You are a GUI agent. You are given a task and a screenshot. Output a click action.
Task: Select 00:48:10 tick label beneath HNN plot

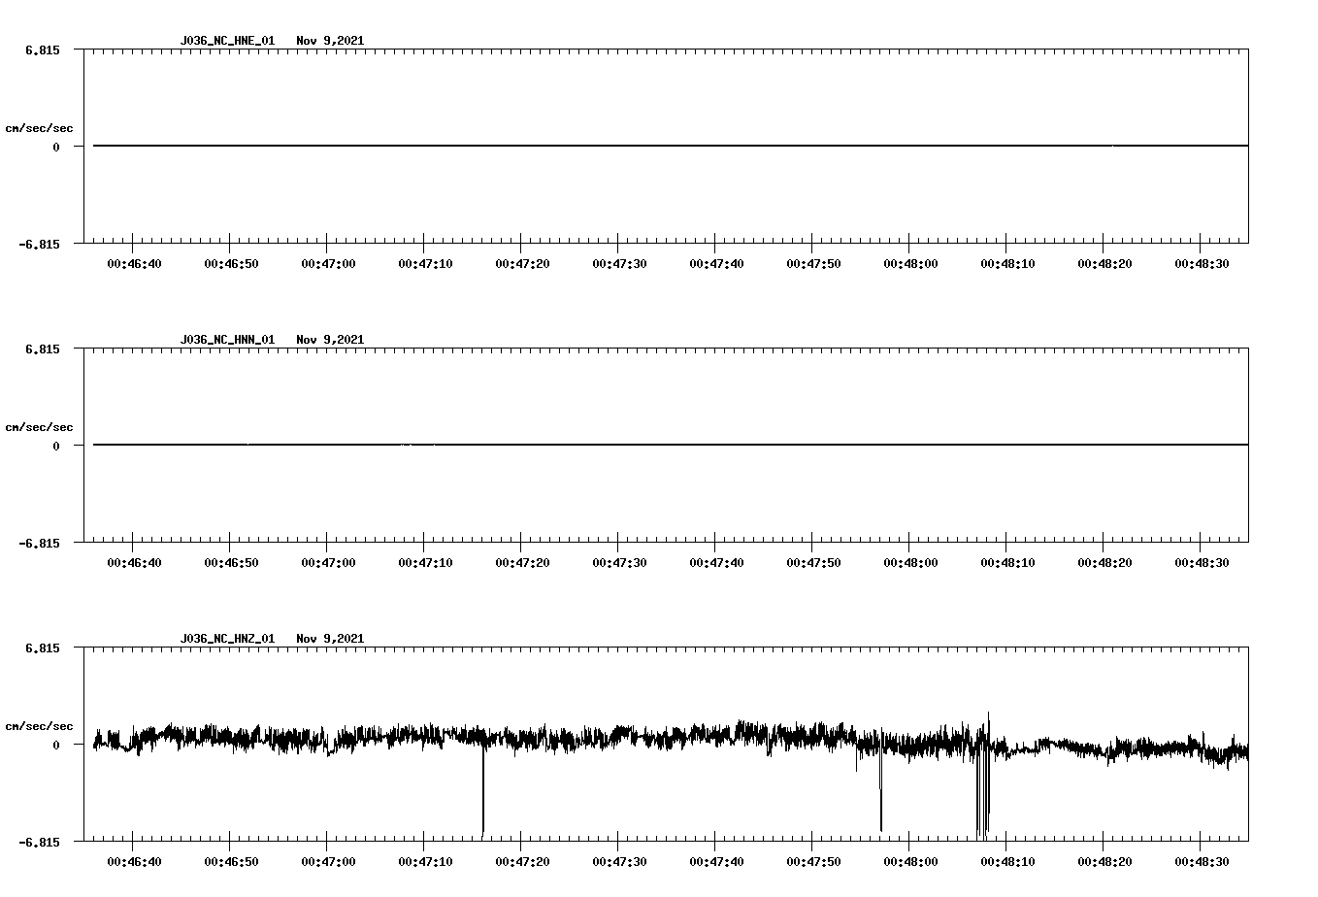(1007, 562)
